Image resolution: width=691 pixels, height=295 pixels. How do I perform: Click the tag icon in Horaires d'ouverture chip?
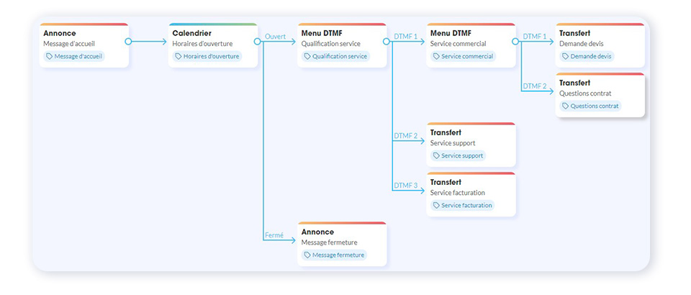pos(179,56)
